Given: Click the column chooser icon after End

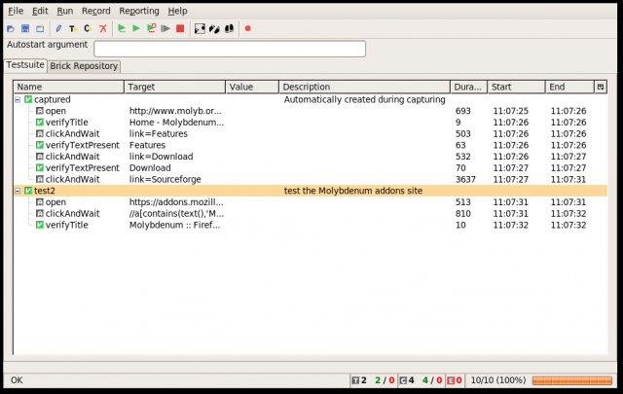Looking at the screenshot, I should coord(601,87).
